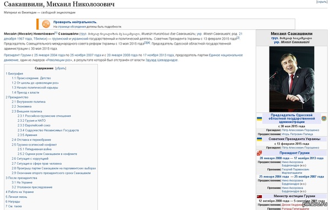Open section 2.5.1 Пятидневная война

(34, 149)
